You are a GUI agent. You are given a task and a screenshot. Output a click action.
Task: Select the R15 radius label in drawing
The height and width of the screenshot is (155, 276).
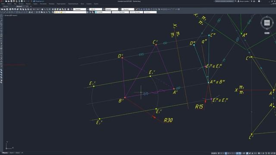point(199,107)
